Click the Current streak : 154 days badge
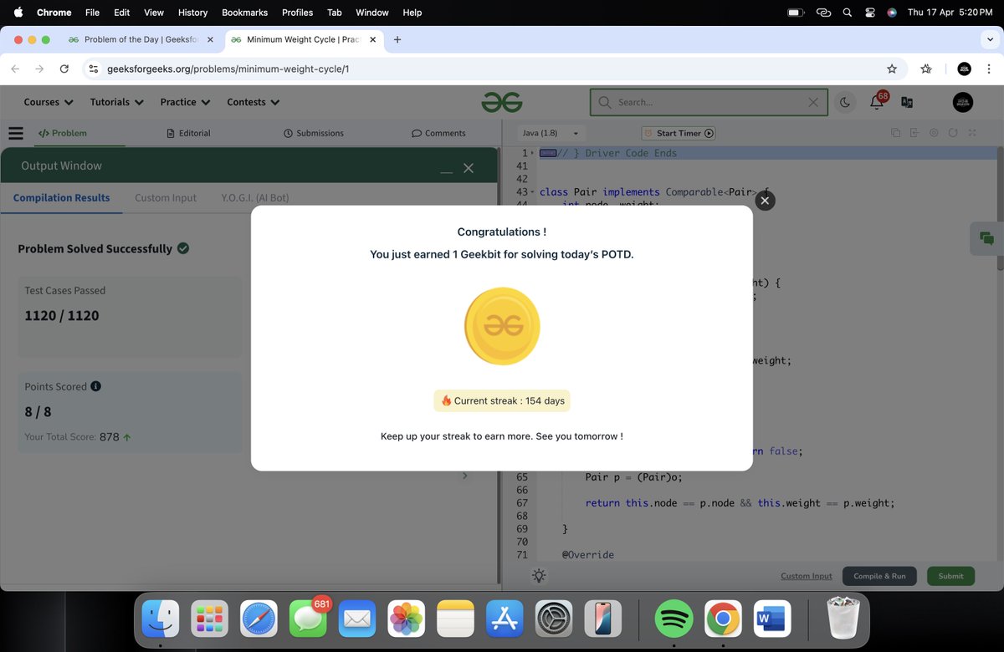 (x=502, y=400)
